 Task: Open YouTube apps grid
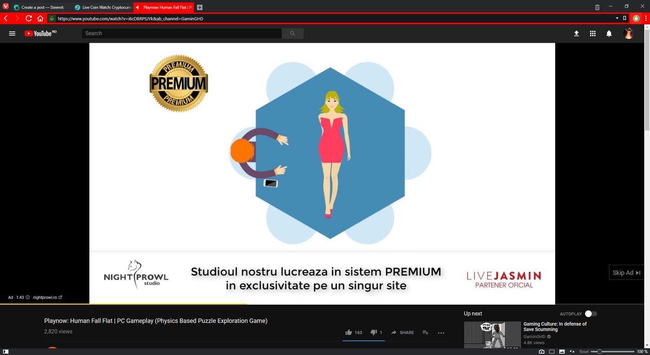point(593,34)
